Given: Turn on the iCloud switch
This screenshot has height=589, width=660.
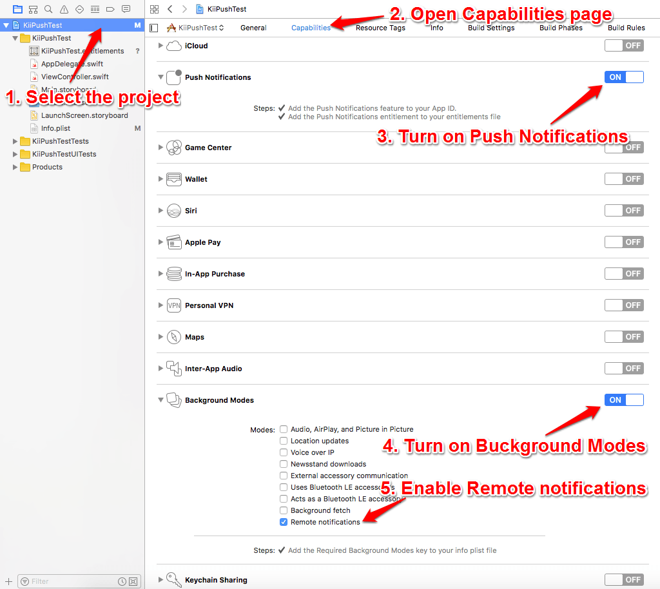Looking at the screenshot, I should point(624,46).
